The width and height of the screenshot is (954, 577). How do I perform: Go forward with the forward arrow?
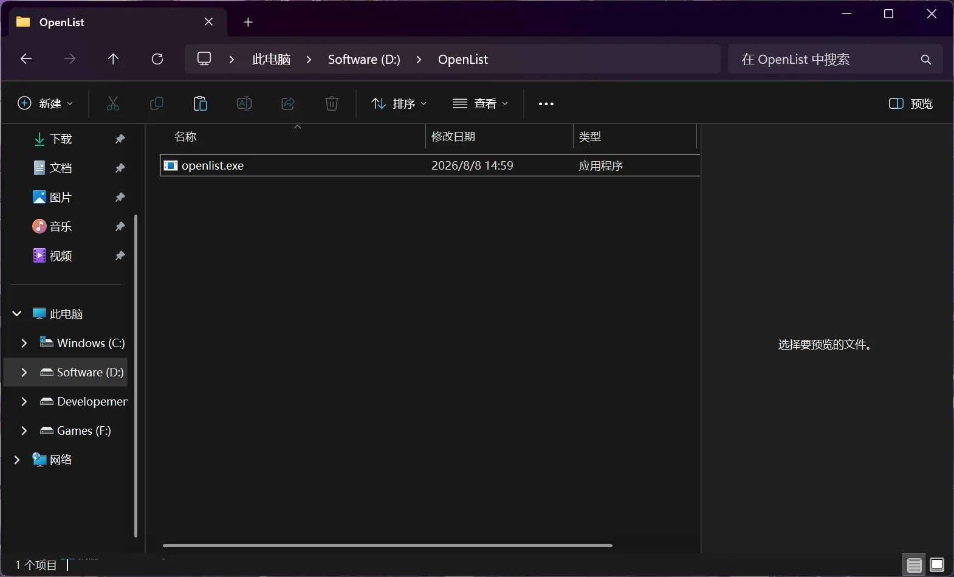coord(70,59)
